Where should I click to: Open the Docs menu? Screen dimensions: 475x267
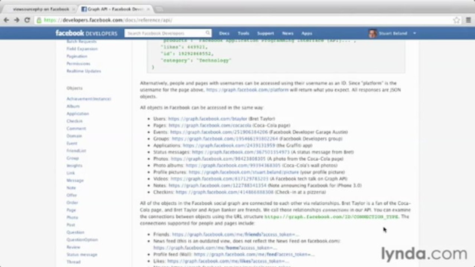pyautogui.click(x=224, y=33)
